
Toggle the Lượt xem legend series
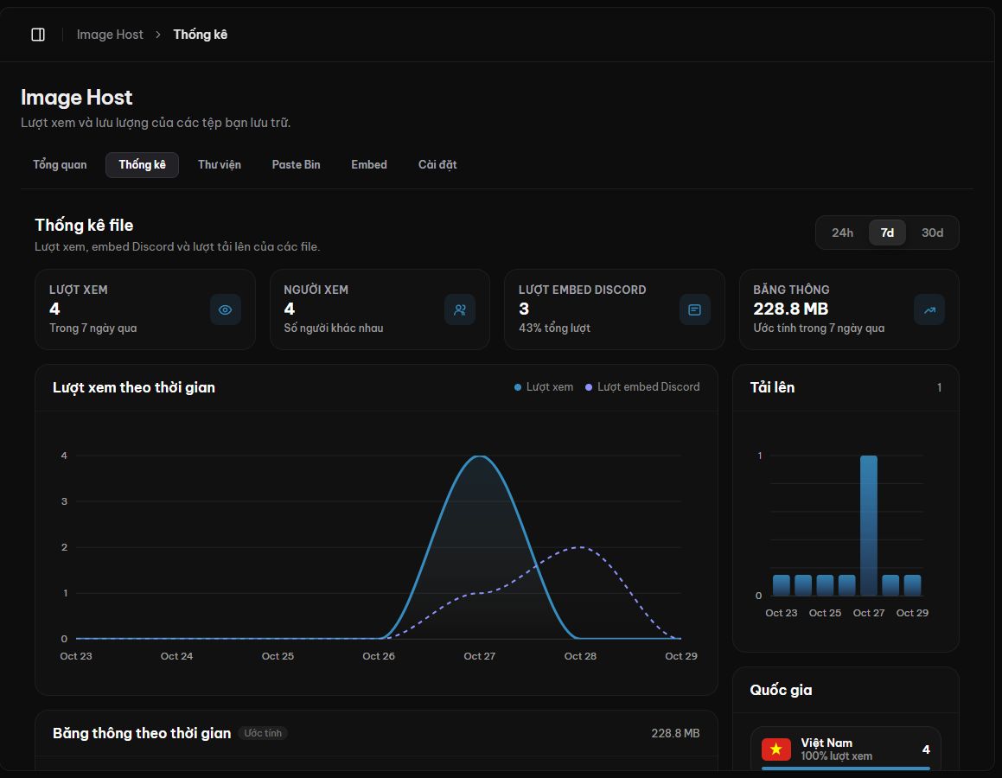click(544, 387)
